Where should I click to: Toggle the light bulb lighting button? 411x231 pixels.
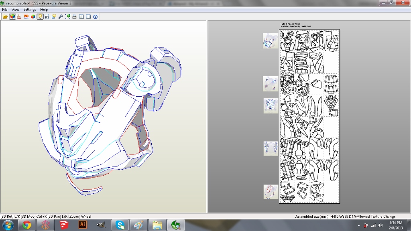40,17
